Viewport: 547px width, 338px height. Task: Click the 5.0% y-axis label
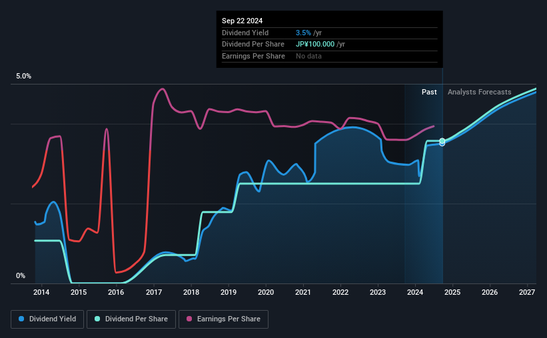23,76
